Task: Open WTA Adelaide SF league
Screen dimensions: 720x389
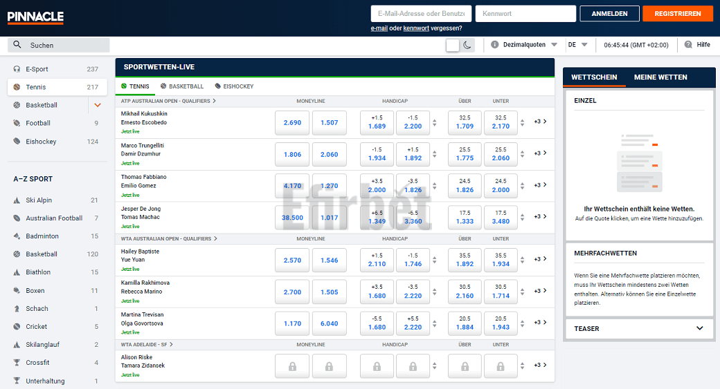Action: (x=147, y=345)
